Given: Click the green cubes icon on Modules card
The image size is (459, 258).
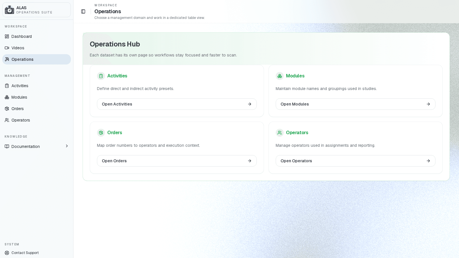Looking at the screenshot, I should click(x=280, y=76).
